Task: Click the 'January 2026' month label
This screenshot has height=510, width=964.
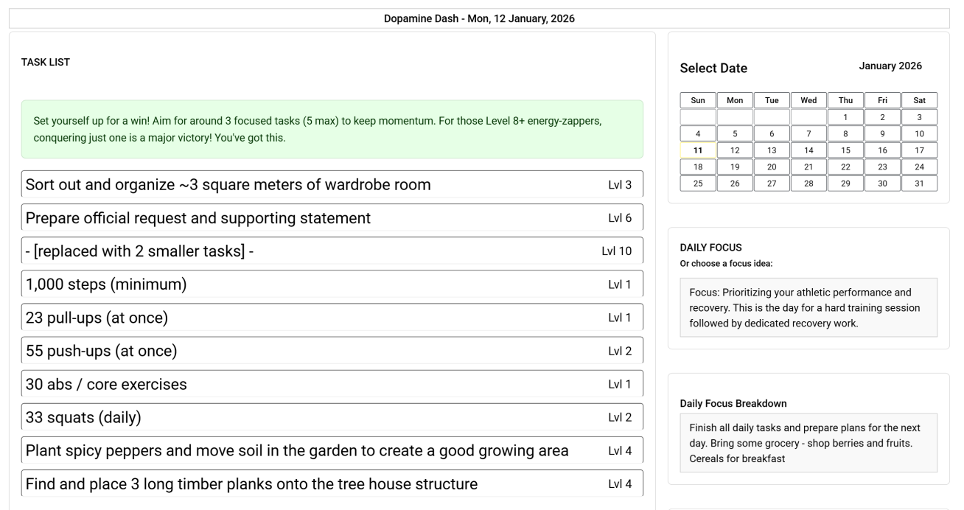Action: [890, 66]
